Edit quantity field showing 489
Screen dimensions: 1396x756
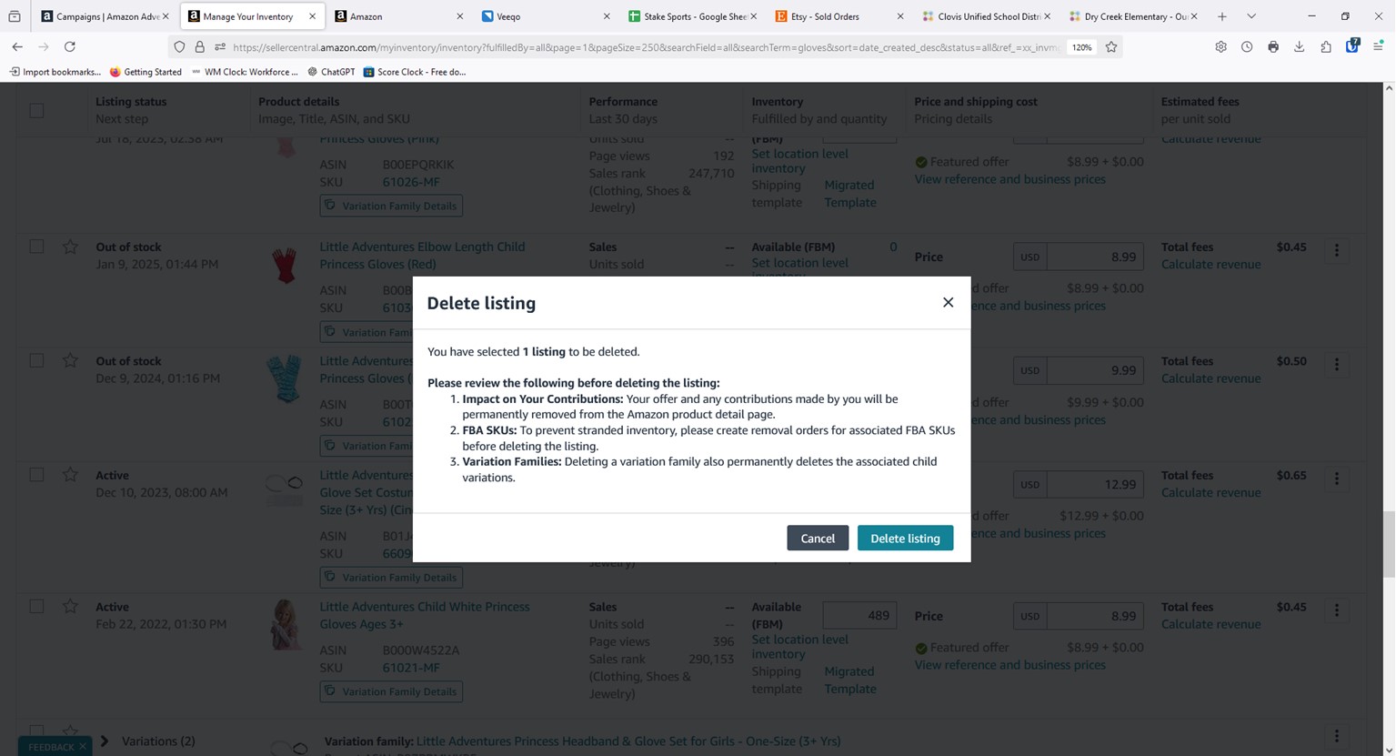coord(859,615)
